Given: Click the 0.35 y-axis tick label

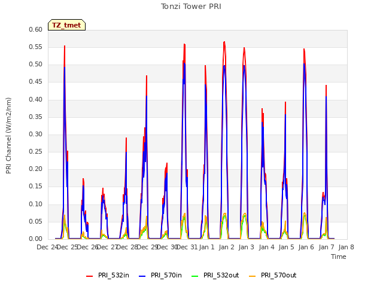Looking at the screenshot, I should click(36, 117).
